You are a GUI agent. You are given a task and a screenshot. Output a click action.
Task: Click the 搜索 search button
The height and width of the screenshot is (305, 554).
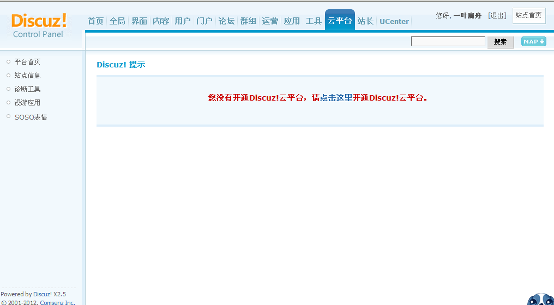pos(501,42)
